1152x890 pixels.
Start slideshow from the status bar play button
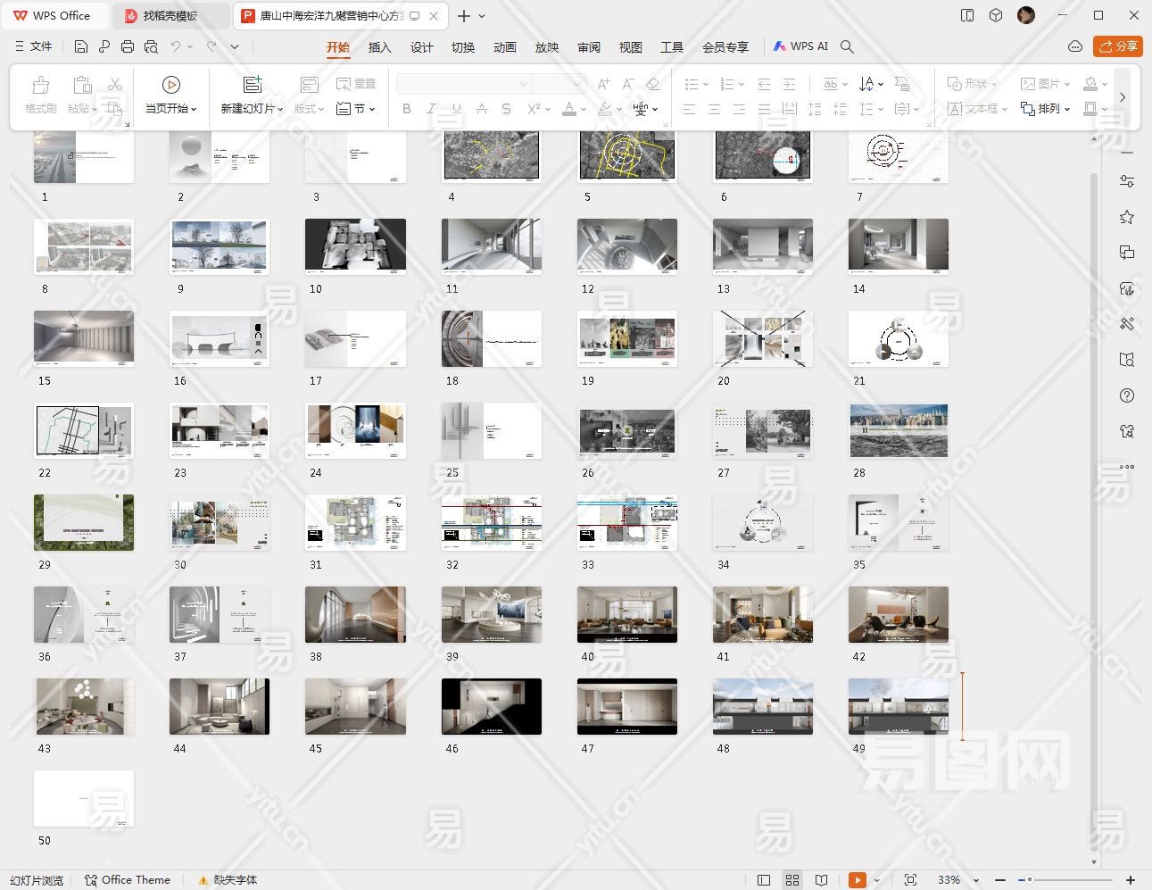click(x=857, y=880)
